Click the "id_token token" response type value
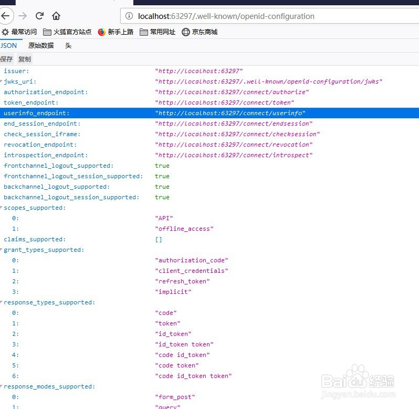 [x=184, y=344]
